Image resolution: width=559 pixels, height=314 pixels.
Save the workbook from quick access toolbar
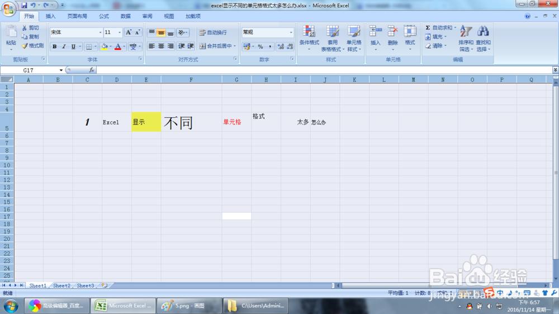[24, 6]
